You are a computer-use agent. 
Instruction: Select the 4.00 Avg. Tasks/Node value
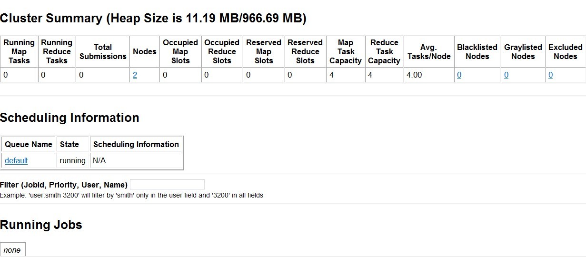click(414, 75)
